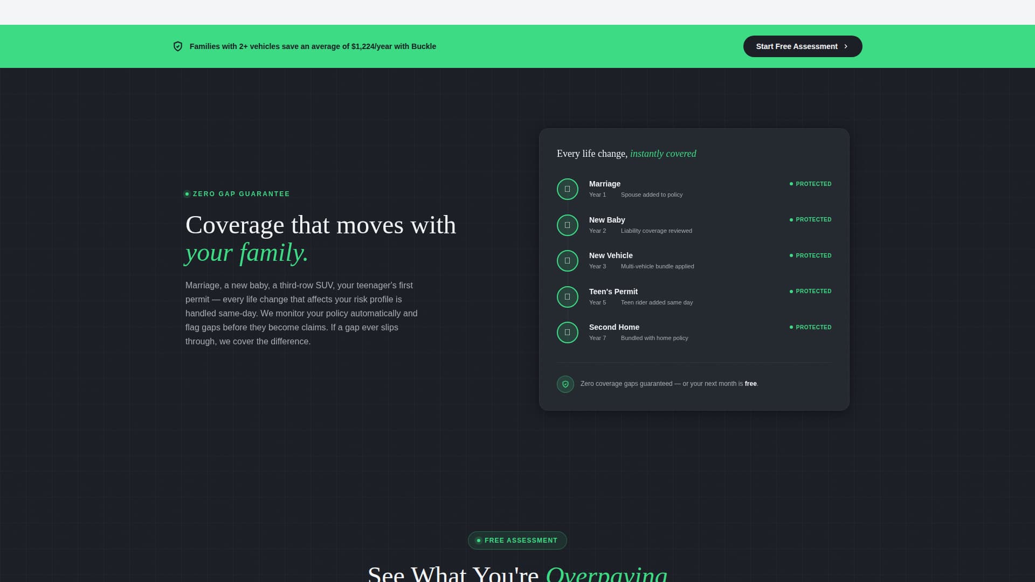Select the ZERO GAP GUARANTEE label

point(241,193)
